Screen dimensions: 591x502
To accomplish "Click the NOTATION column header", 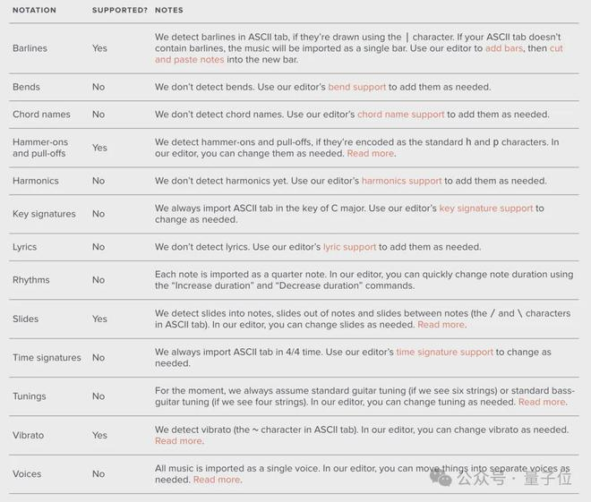I will [x=34, y=11].
